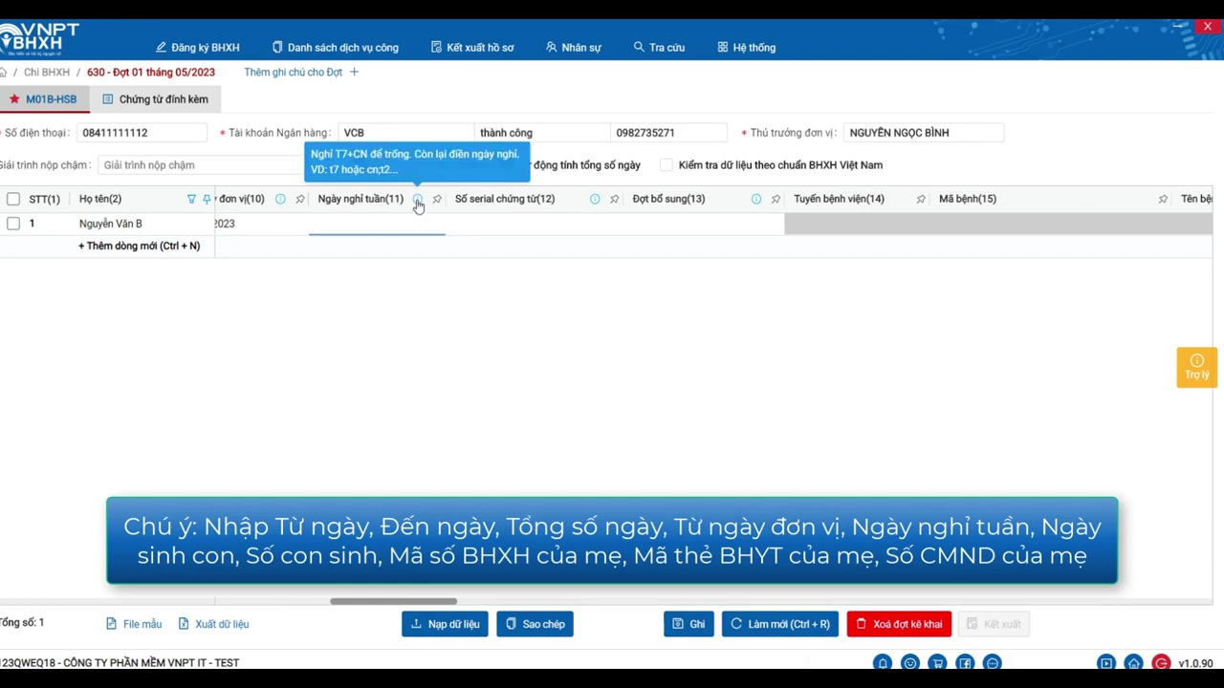The image size is (1224, 688).
Task: Click Làm mới (Ctrl + R) button
Action: (x=780, y=624)
